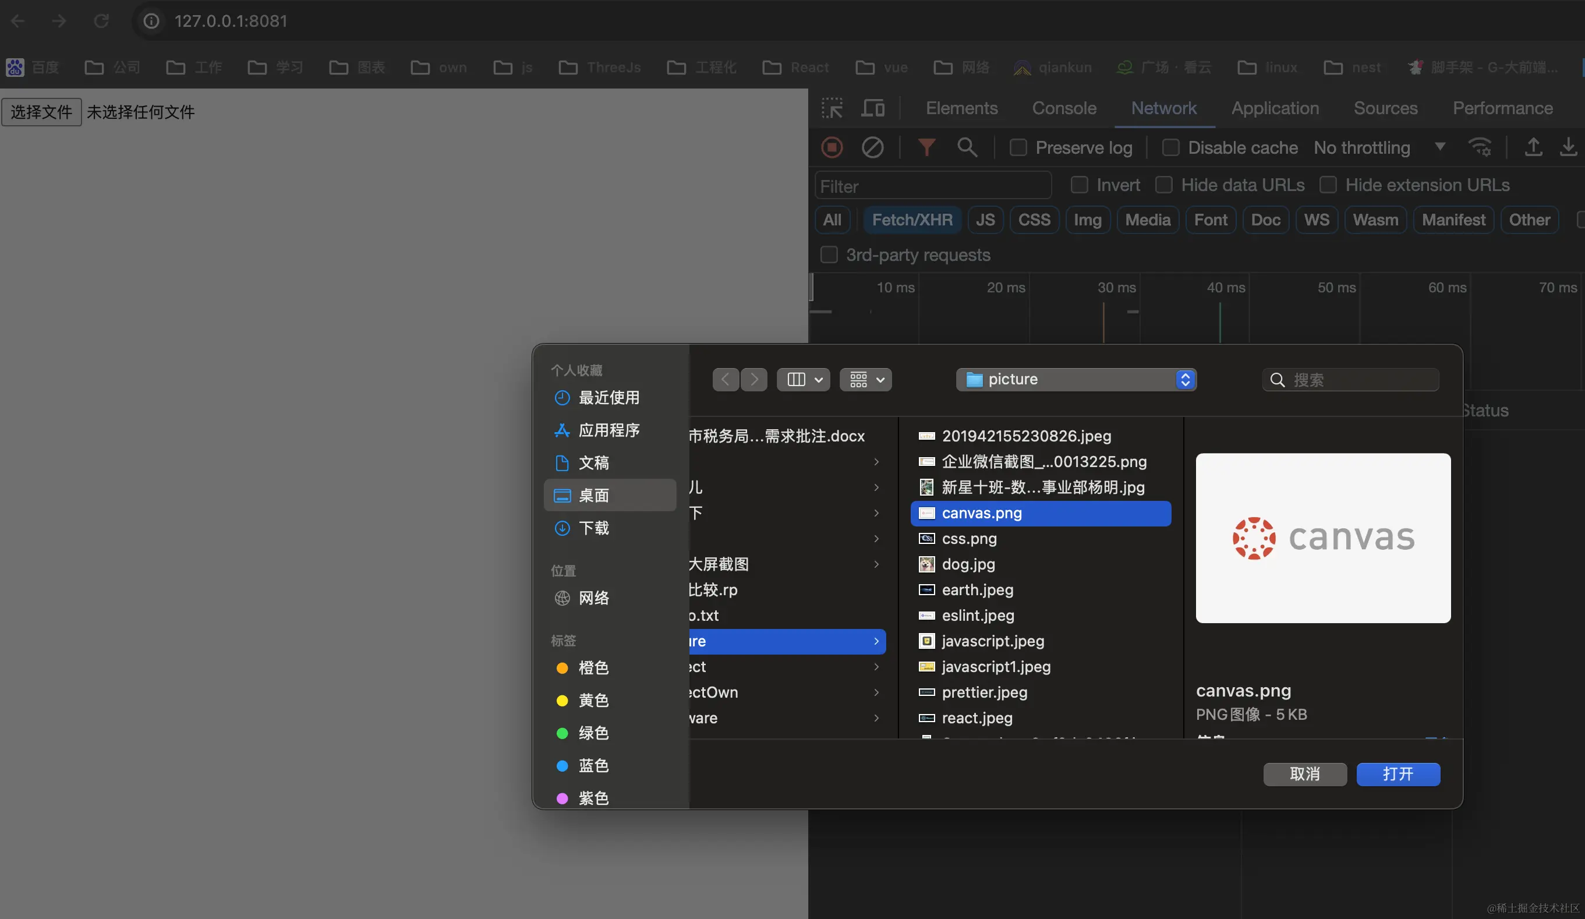The height and width of the screenshot is (919, 1585).
Task: Select the 橙色 tag
Action: pyautogui.click(x=610, y=667)
